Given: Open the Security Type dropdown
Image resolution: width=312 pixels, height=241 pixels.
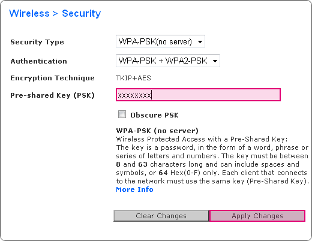Looking at the screenshot, I should (160, 41).
